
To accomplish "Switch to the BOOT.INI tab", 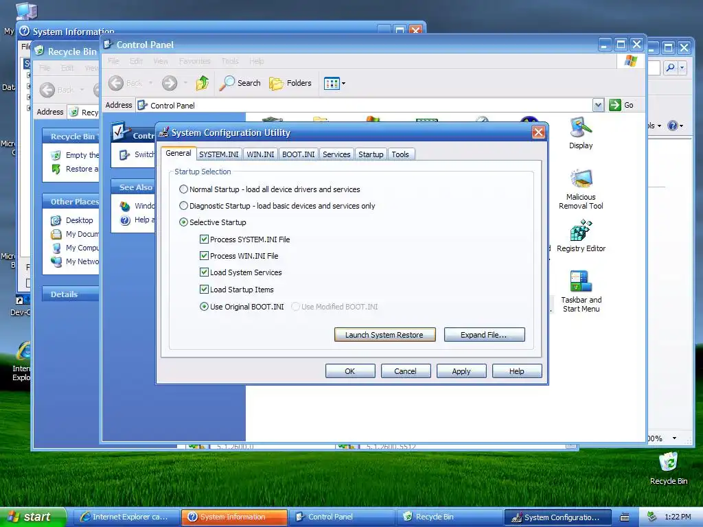I will click(x=299, y=154).
